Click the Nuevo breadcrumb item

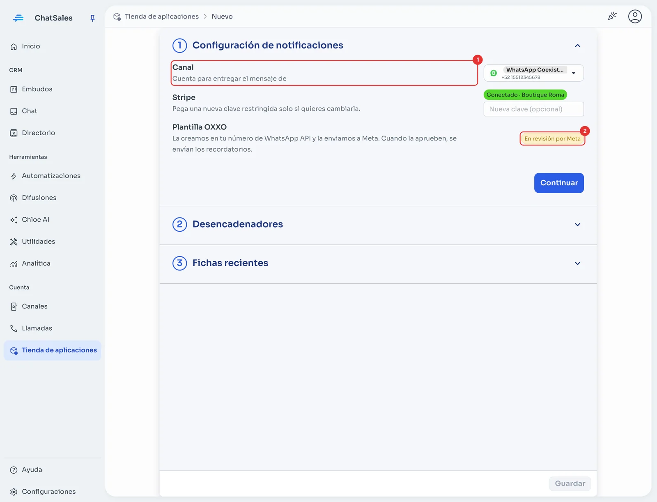[x=222, y=16]
